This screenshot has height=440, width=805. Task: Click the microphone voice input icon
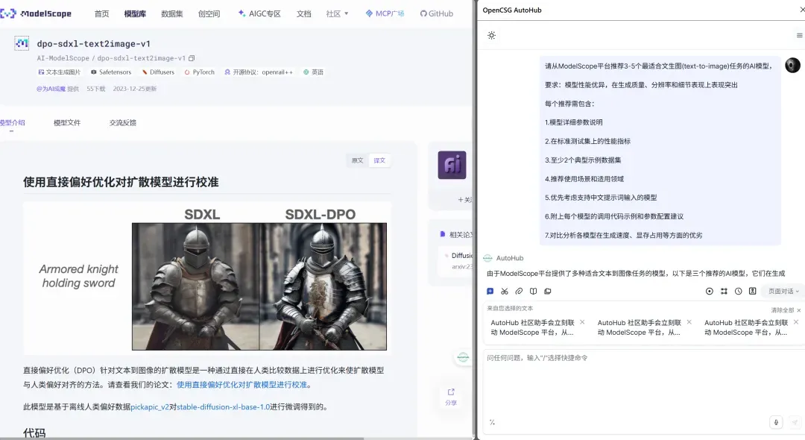tap(776, 422)
